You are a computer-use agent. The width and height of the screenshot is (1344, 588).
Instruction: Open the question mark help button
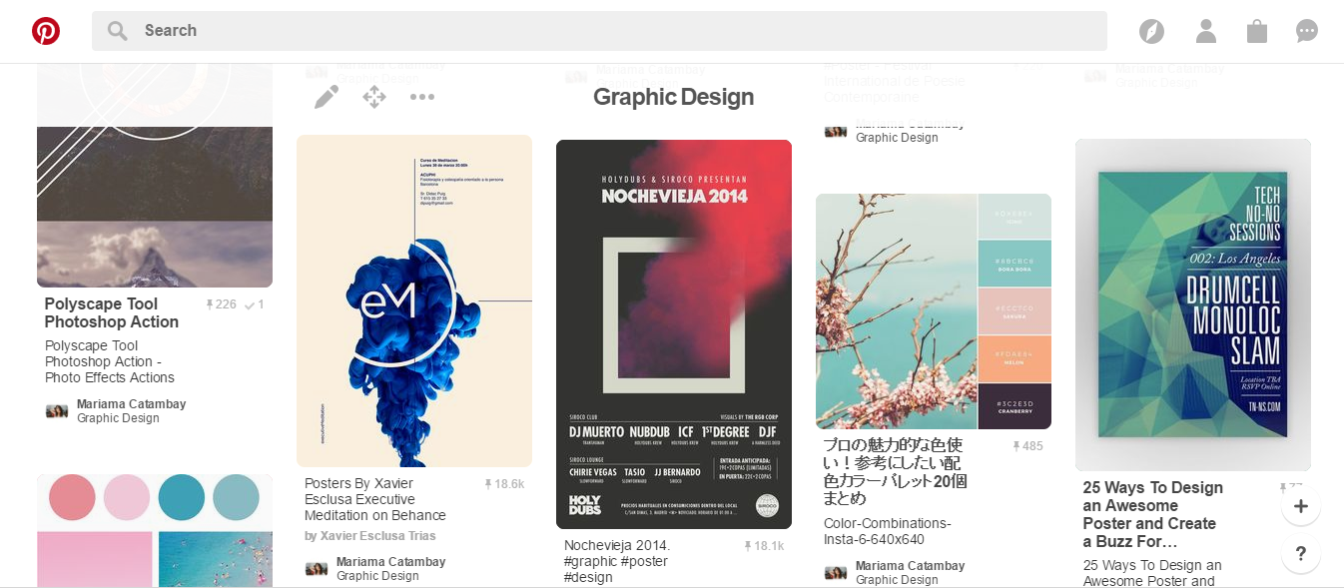pyautogui.click(x=1300, y=553)
